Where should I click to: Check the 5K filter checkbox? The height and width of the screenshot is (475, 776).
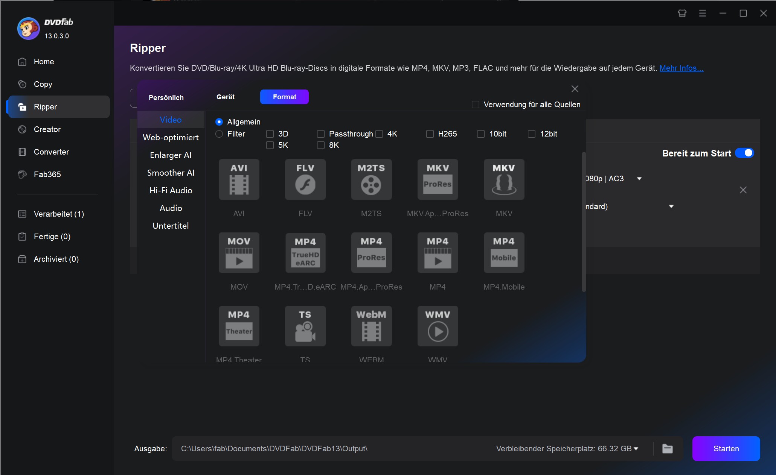point(270,145)
